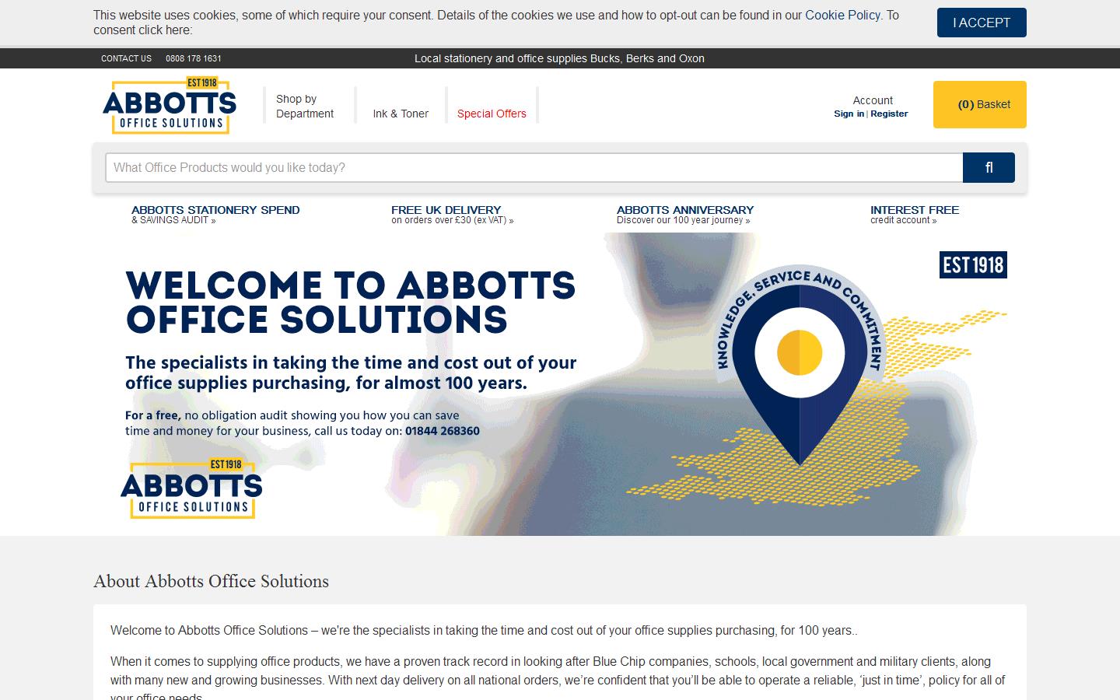The width and height of the screenshot is (1120, 700).
Task: Click the EST 1918 badge on banner image
Action: click(972, 264)
